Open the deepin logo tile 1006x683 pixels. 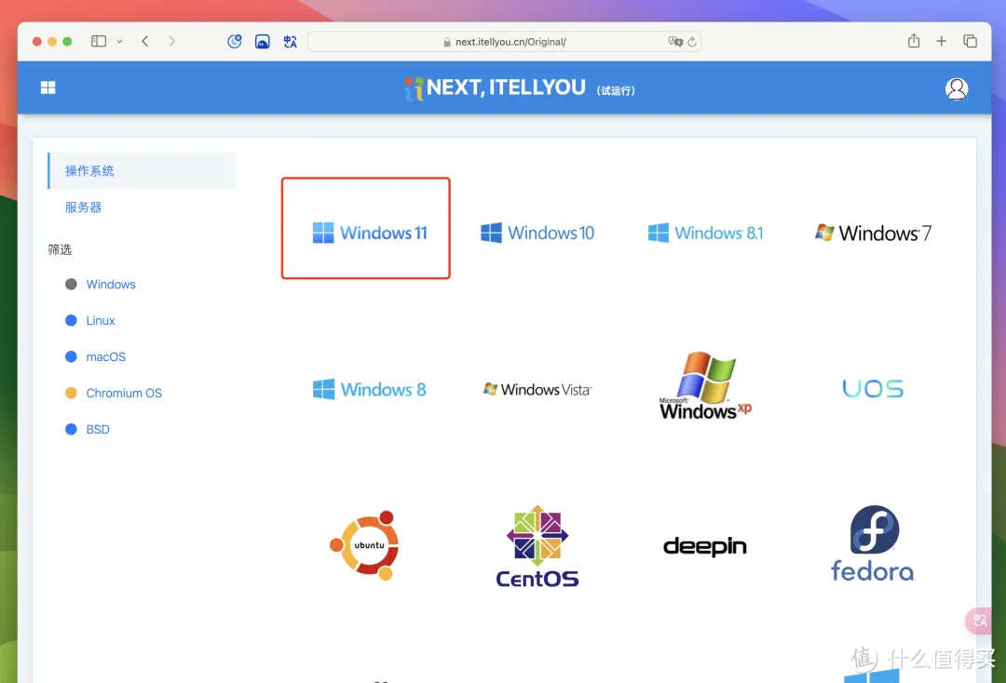tap(705, 546)
